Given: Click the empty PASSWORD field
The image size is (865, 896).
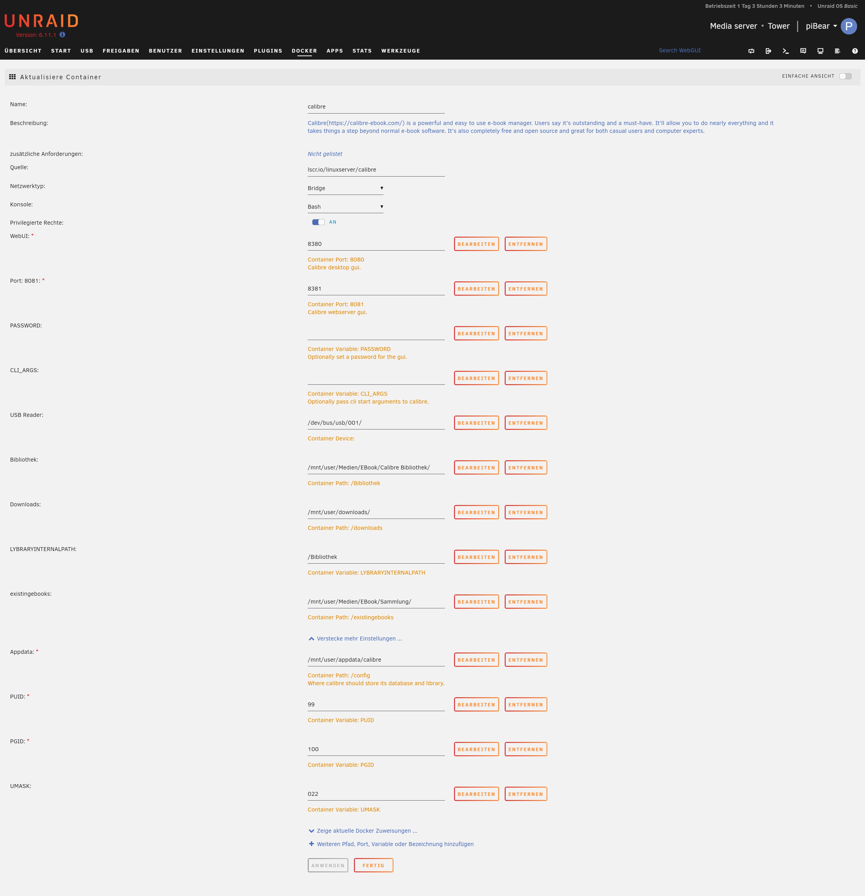Looking at the screenshot, I should click(376, 333).
